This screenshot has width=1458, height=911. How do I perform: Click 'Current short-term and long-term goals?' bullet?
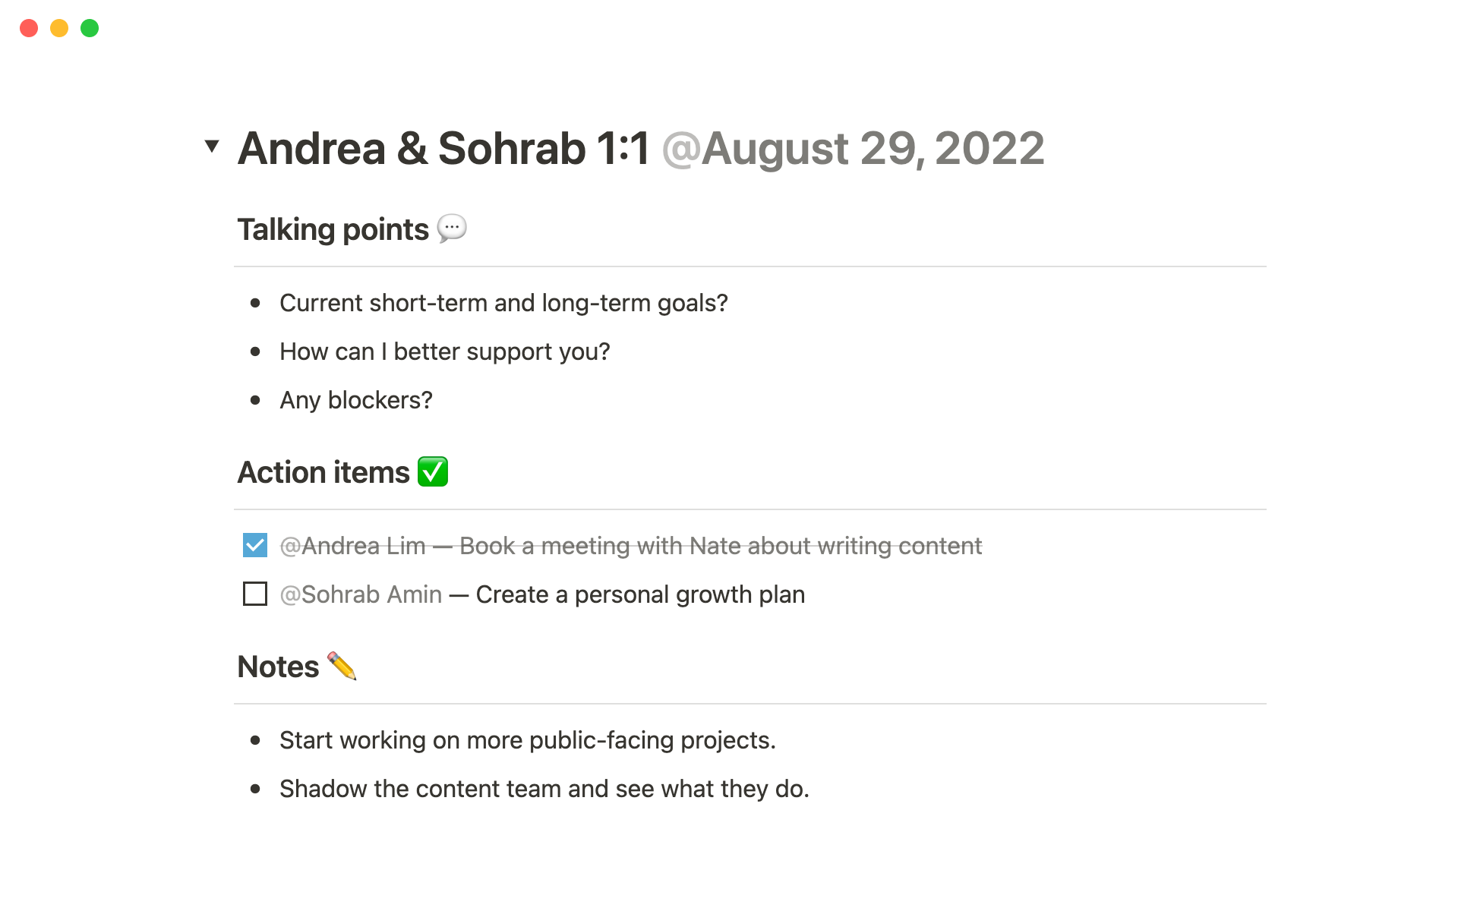(x=503, y=303)
